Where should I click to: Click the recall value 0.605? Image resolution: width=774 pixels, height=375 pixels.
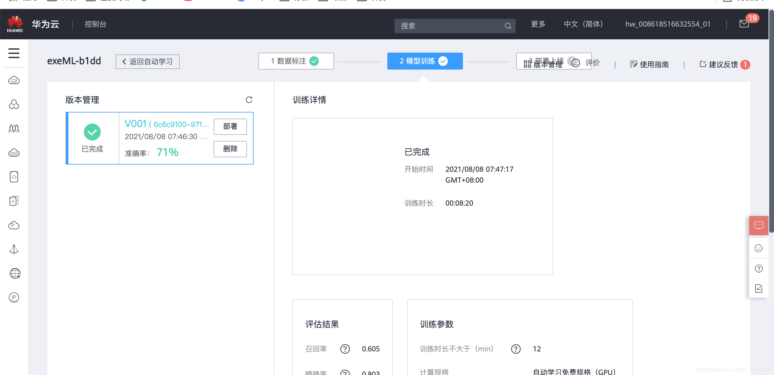pos(371,349)
